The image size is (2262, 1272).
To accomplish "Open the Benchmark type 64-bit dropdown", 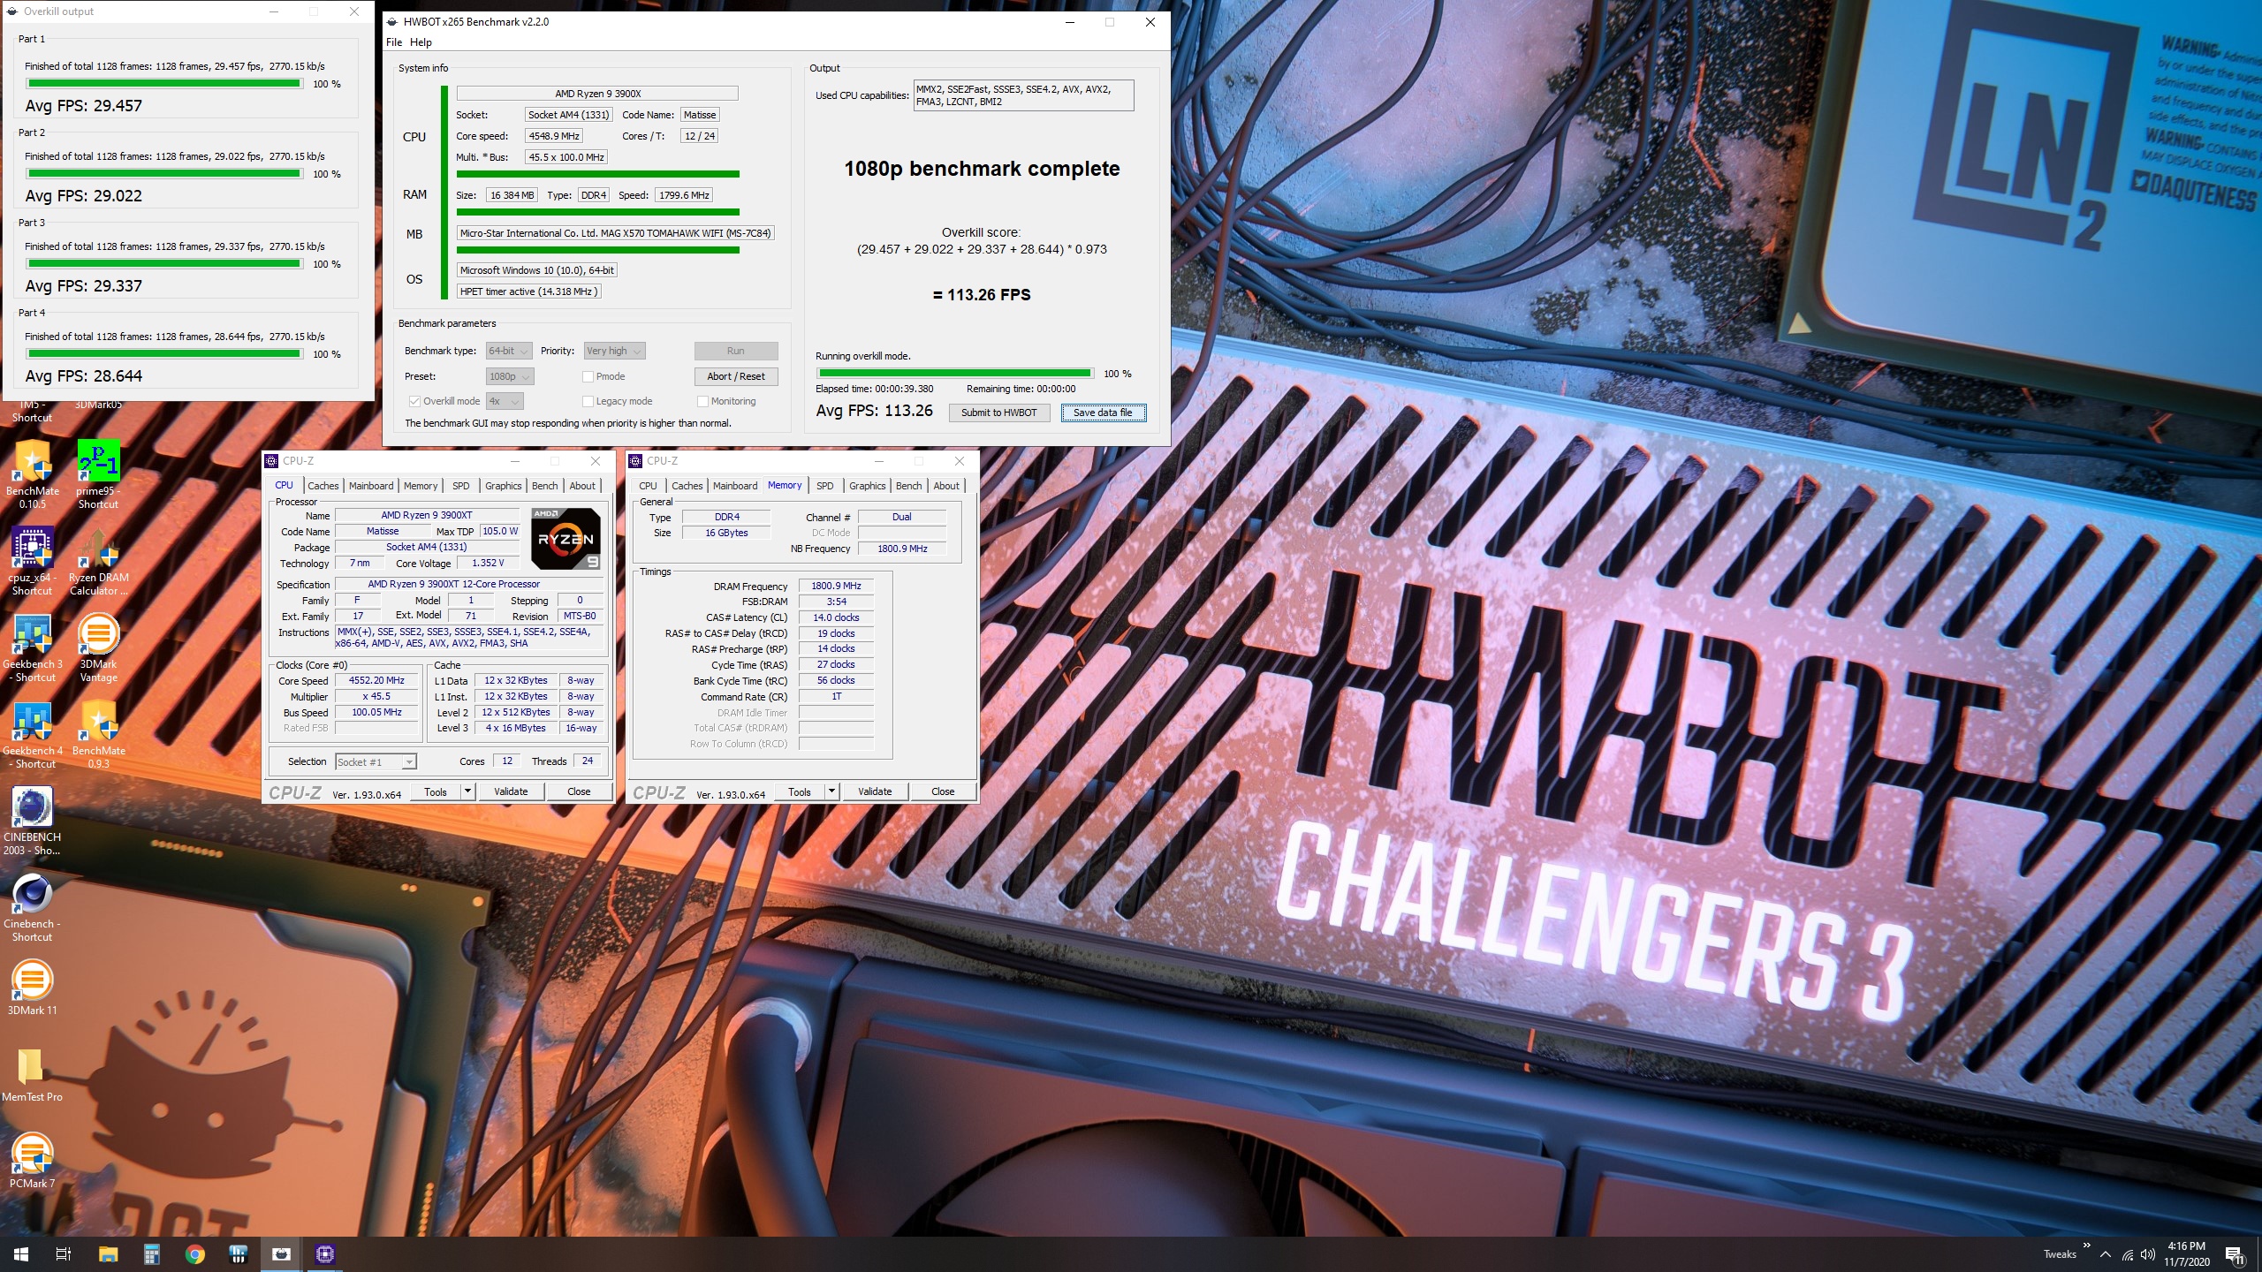I will tap(509, 351).
